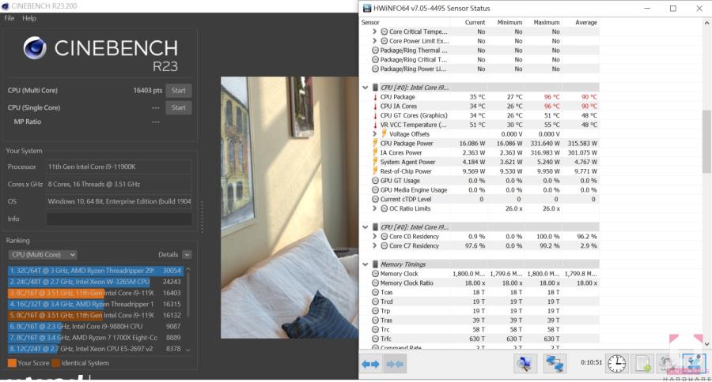Open HWiNFO sensor settings gear icon
The image size is (712, 382).
(668, 363)
